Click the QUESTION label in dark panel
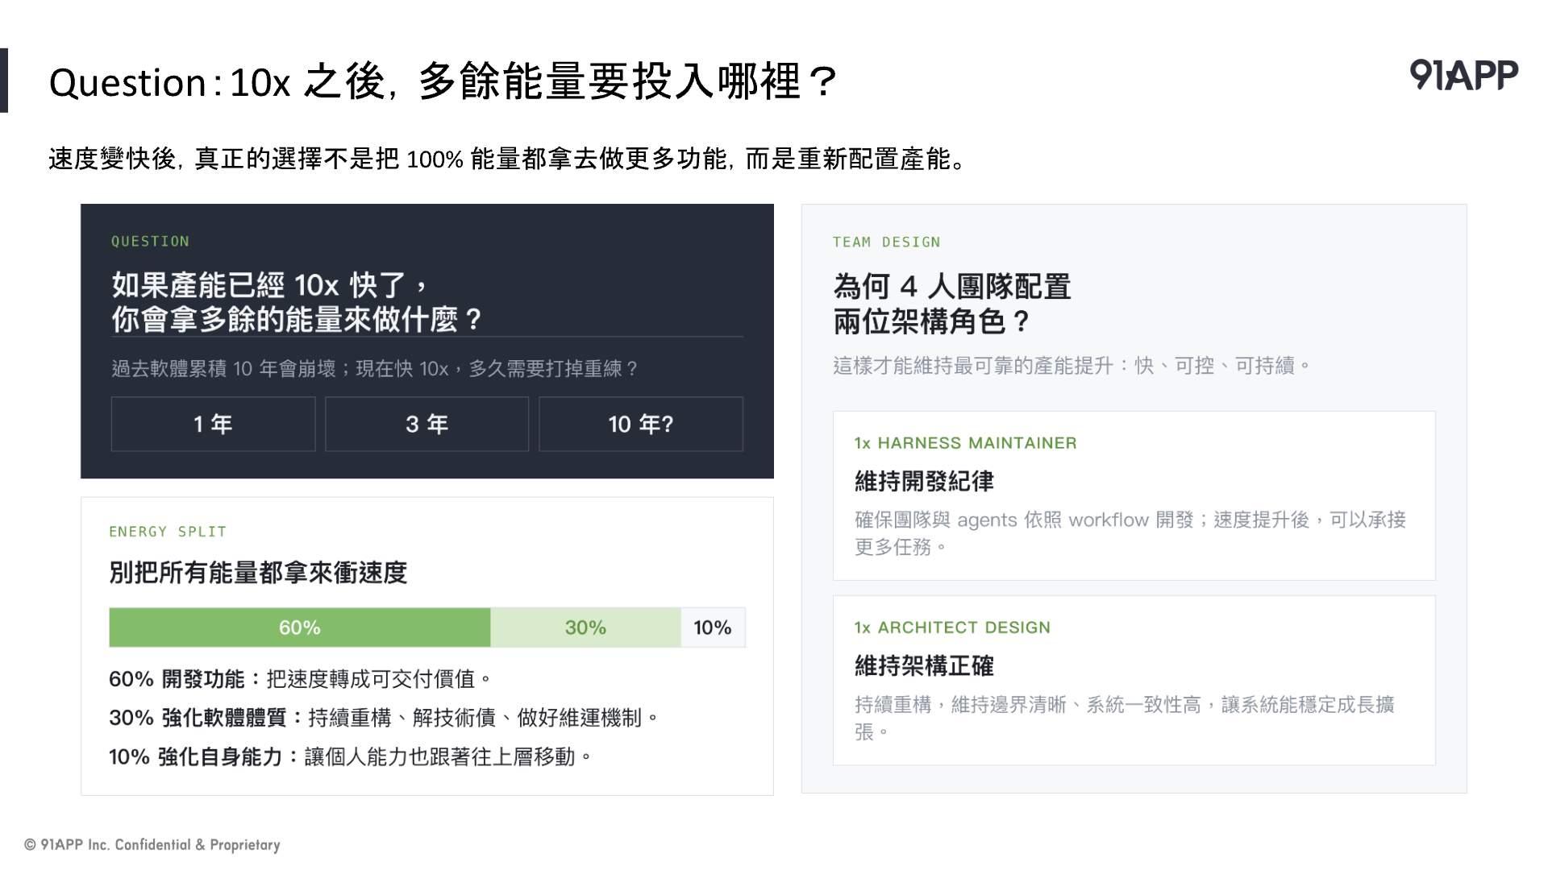The image size is (1548, 870). tap(150, 242)
